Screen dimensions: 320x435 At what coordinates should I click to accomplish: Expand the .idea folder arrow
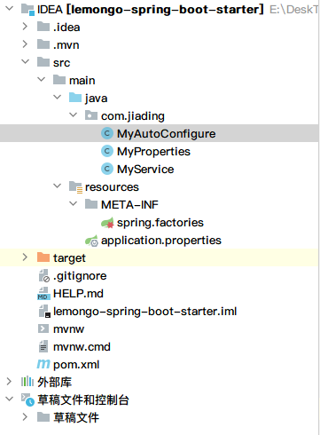click(x=25, y=27)
